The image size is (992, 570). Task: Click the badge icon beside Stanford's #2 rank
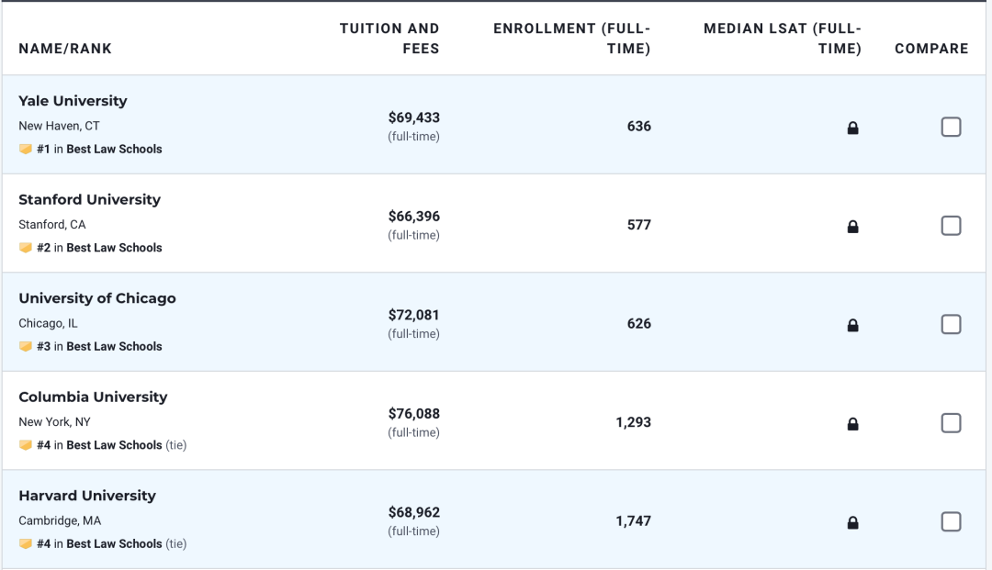[x=26, y=248]
